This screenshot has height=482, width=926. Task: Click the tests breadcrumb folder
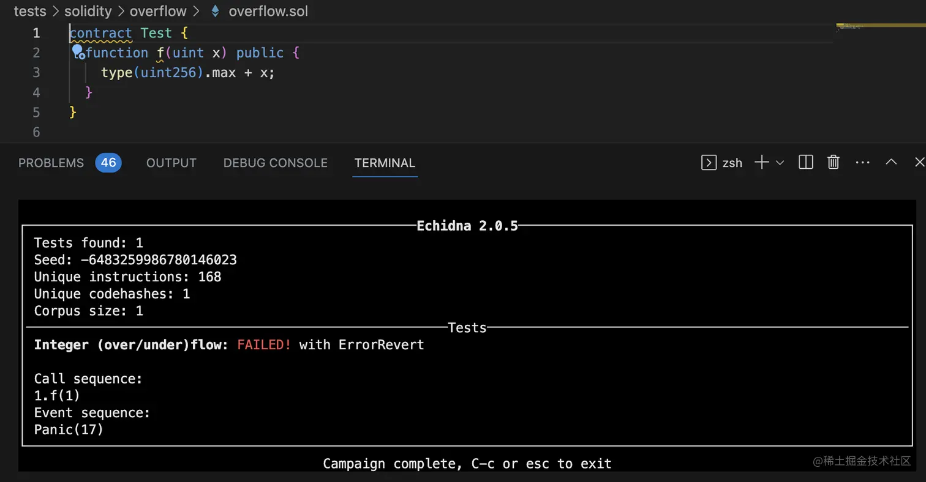click(x=29, y=11)
